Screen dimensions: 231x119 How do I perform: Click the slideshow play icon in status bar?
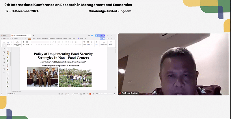point(90,94)
